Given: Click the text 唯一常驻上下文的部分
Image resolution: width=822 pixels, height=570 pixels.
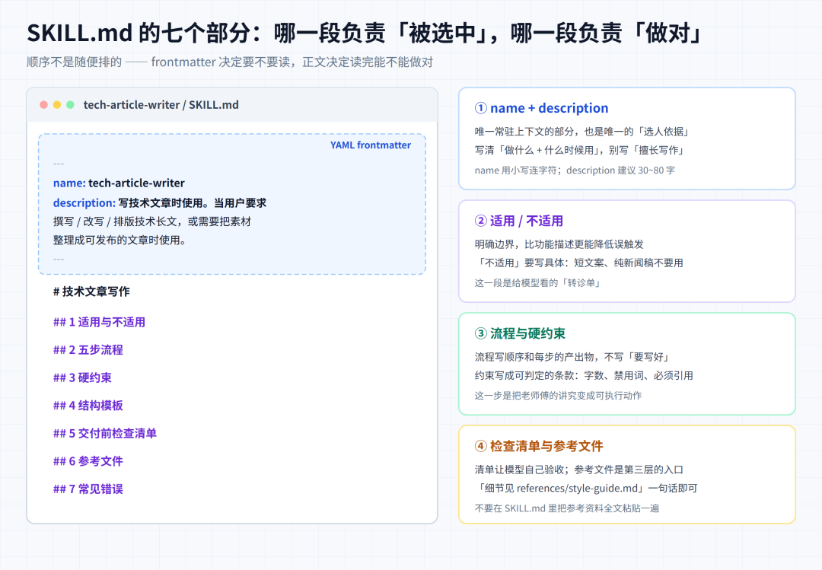Looking at the screenshot, I should click(x=524, y=132).
